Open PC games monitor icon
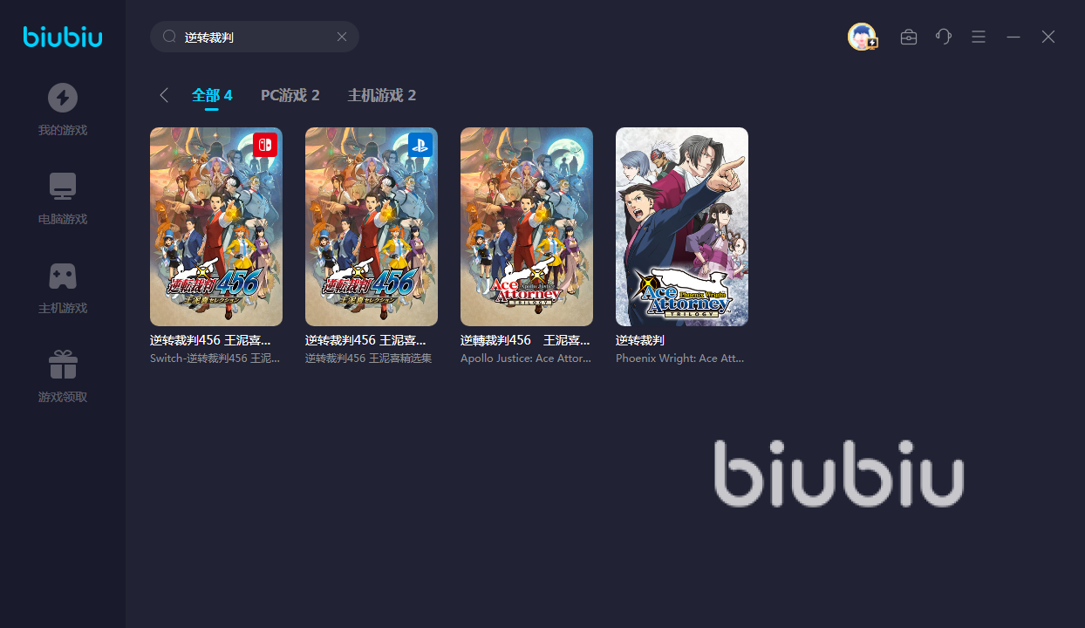 (62, 187)
